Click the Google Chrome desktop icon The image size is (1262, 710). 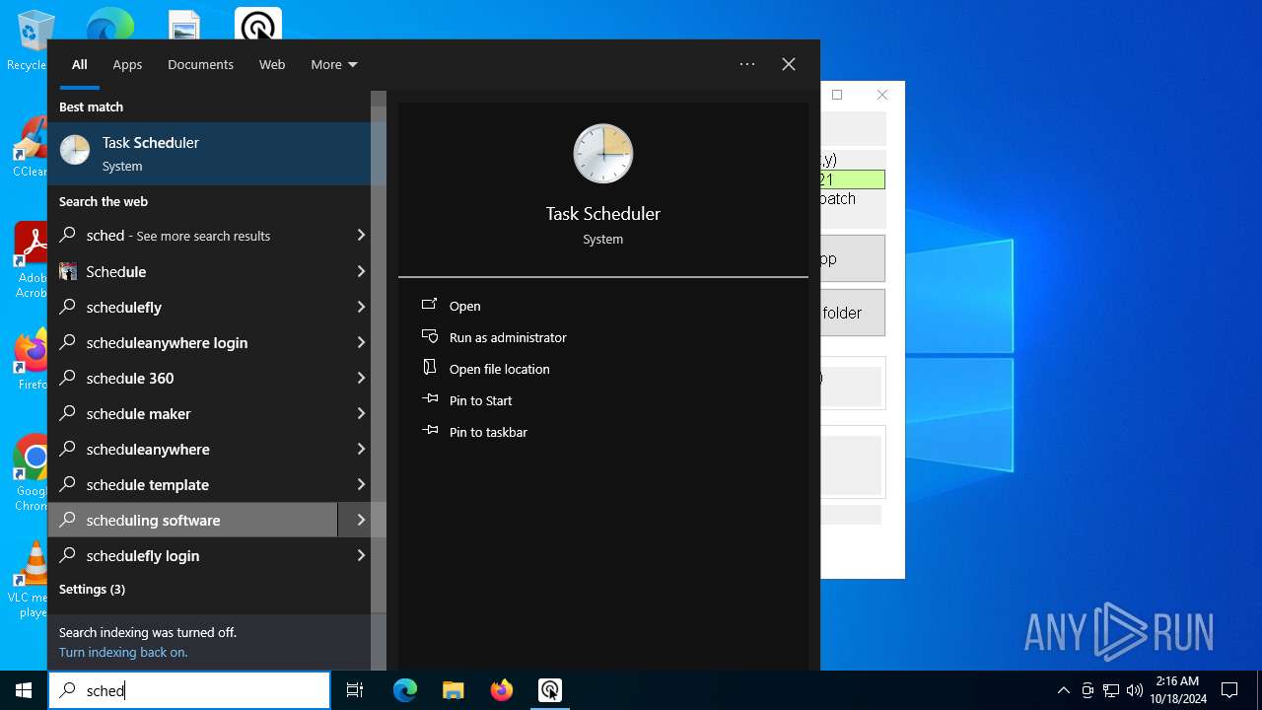(31, 473)
